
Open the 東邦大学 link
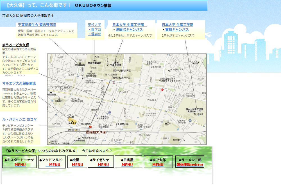click(94, 25)
